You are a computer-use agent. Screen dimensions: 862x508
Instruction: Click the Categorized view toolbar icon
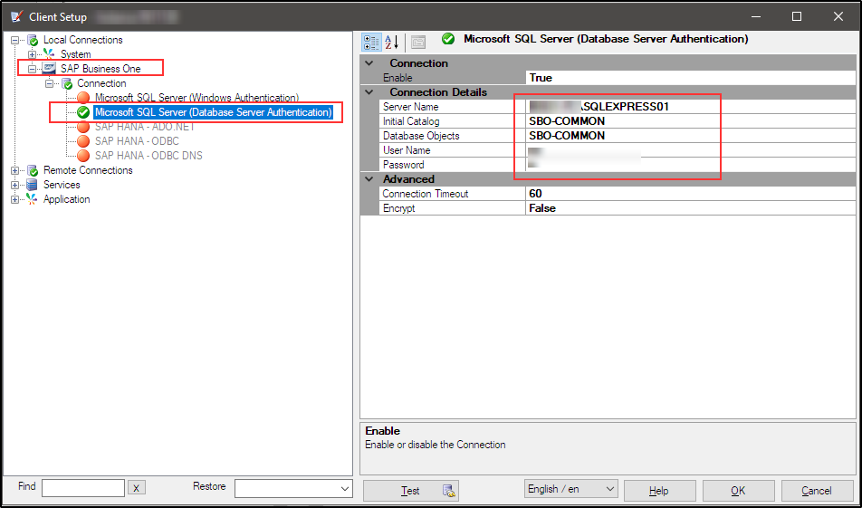(371, 42)
